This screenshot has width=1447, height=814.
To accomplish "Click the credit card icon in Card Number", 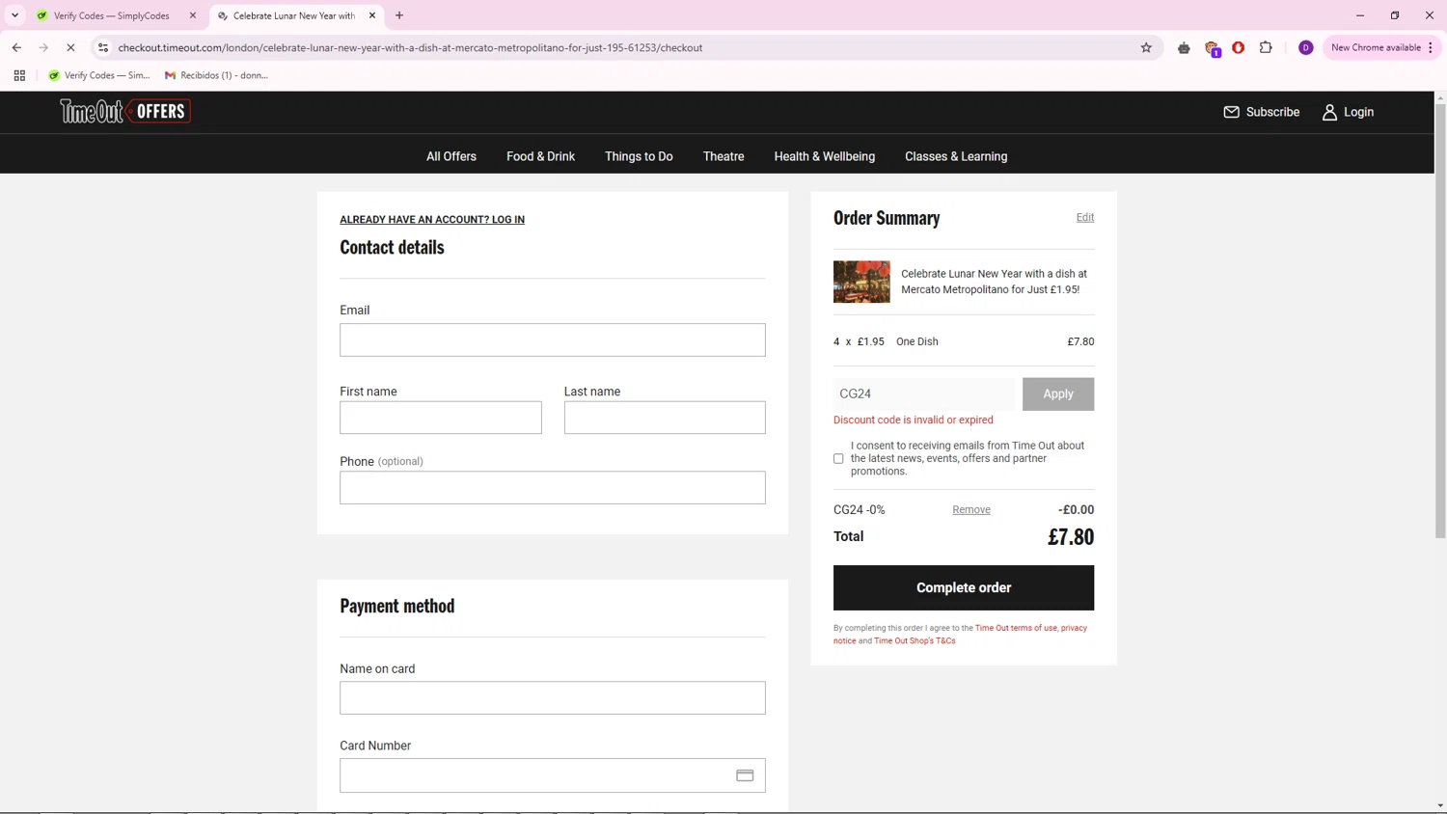I will coord(745,775).
